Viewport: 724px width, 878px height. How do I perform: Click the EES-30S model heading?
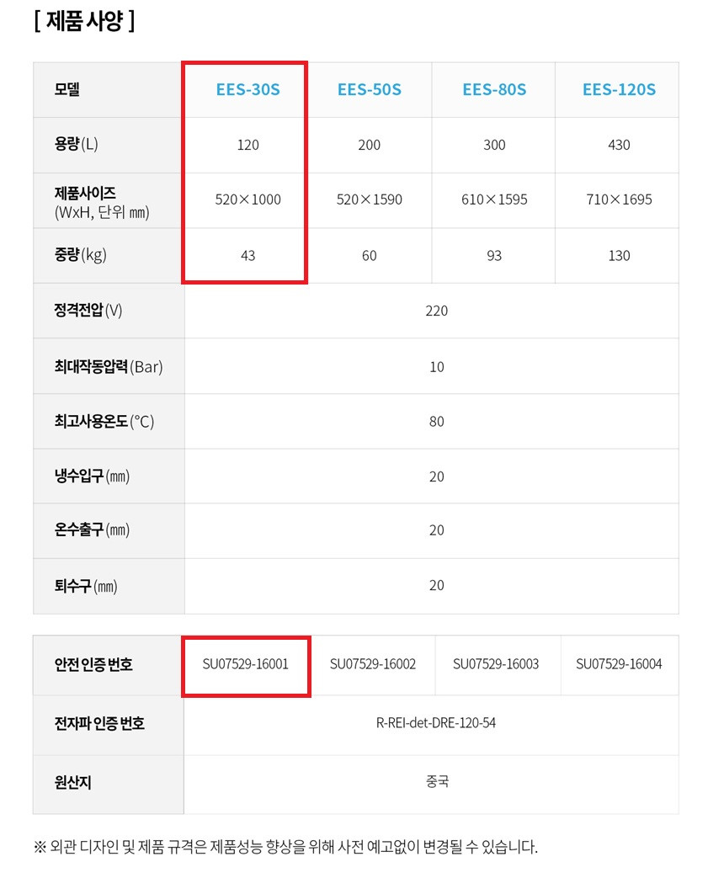(x=248, y=89)
